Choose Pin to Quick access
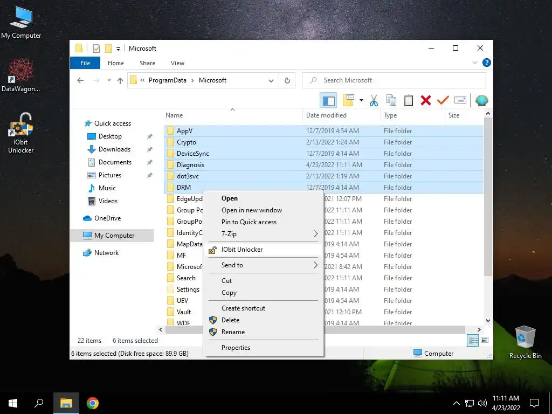Image resolution: width=552 pixels, height=414 pixels. [264, 222]
